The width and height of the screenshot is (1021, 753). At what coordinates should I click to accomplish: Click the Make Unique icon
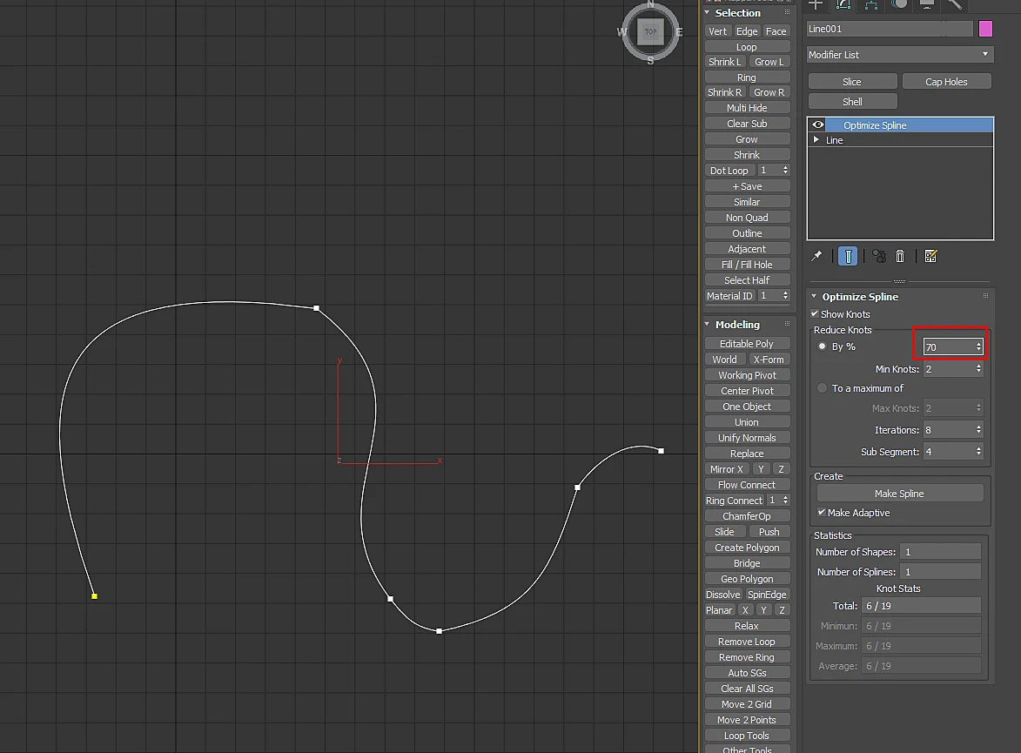[x=879, y=256]
